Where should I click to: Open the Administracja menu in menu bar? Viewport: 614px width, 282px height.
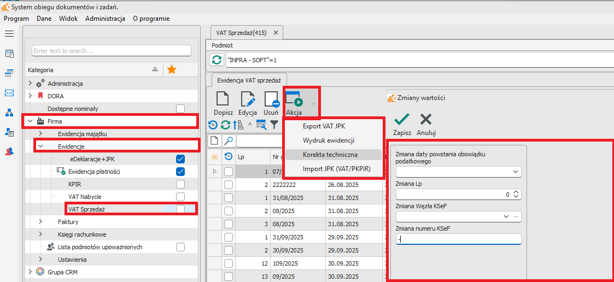(x=105, y=19)
